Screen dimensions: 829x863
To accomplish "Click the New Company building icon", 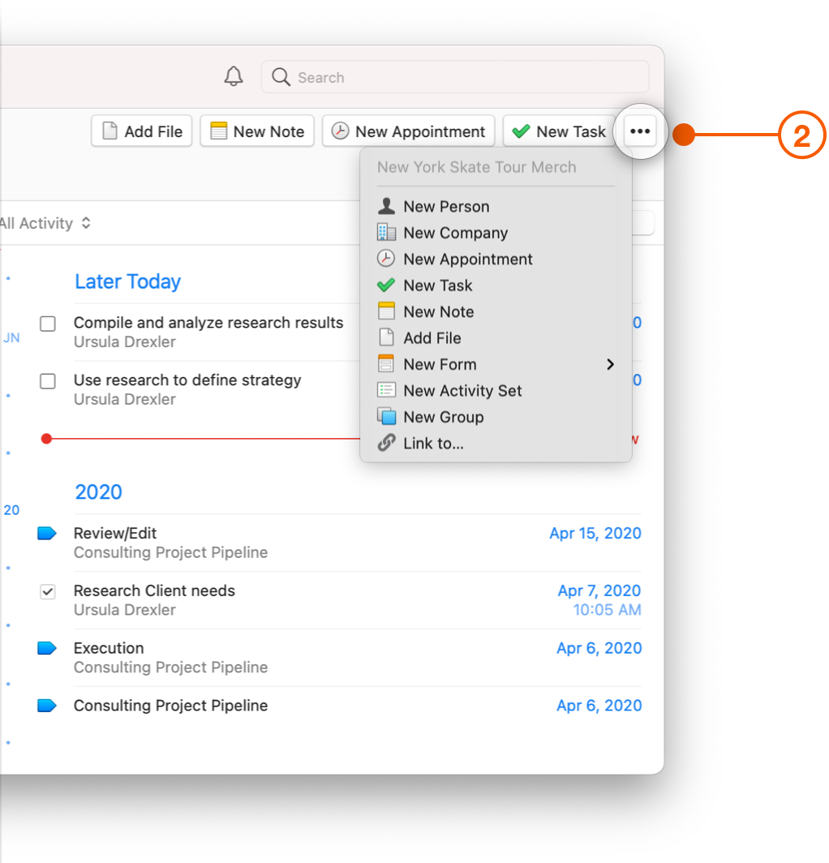I will coord(387,233).
